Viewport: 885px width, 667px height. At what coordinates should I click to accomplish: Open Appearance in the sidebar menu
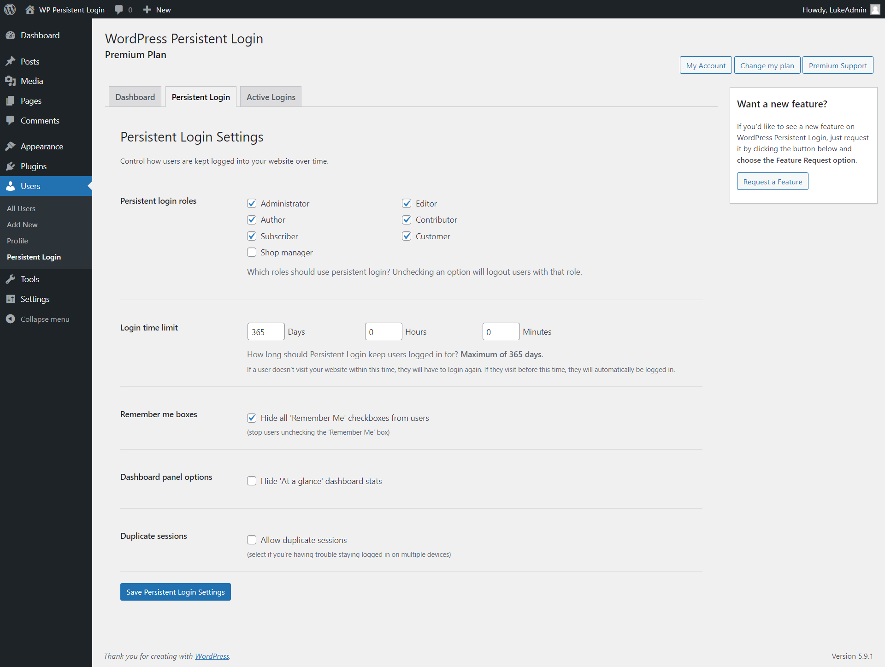click(42, 147)
